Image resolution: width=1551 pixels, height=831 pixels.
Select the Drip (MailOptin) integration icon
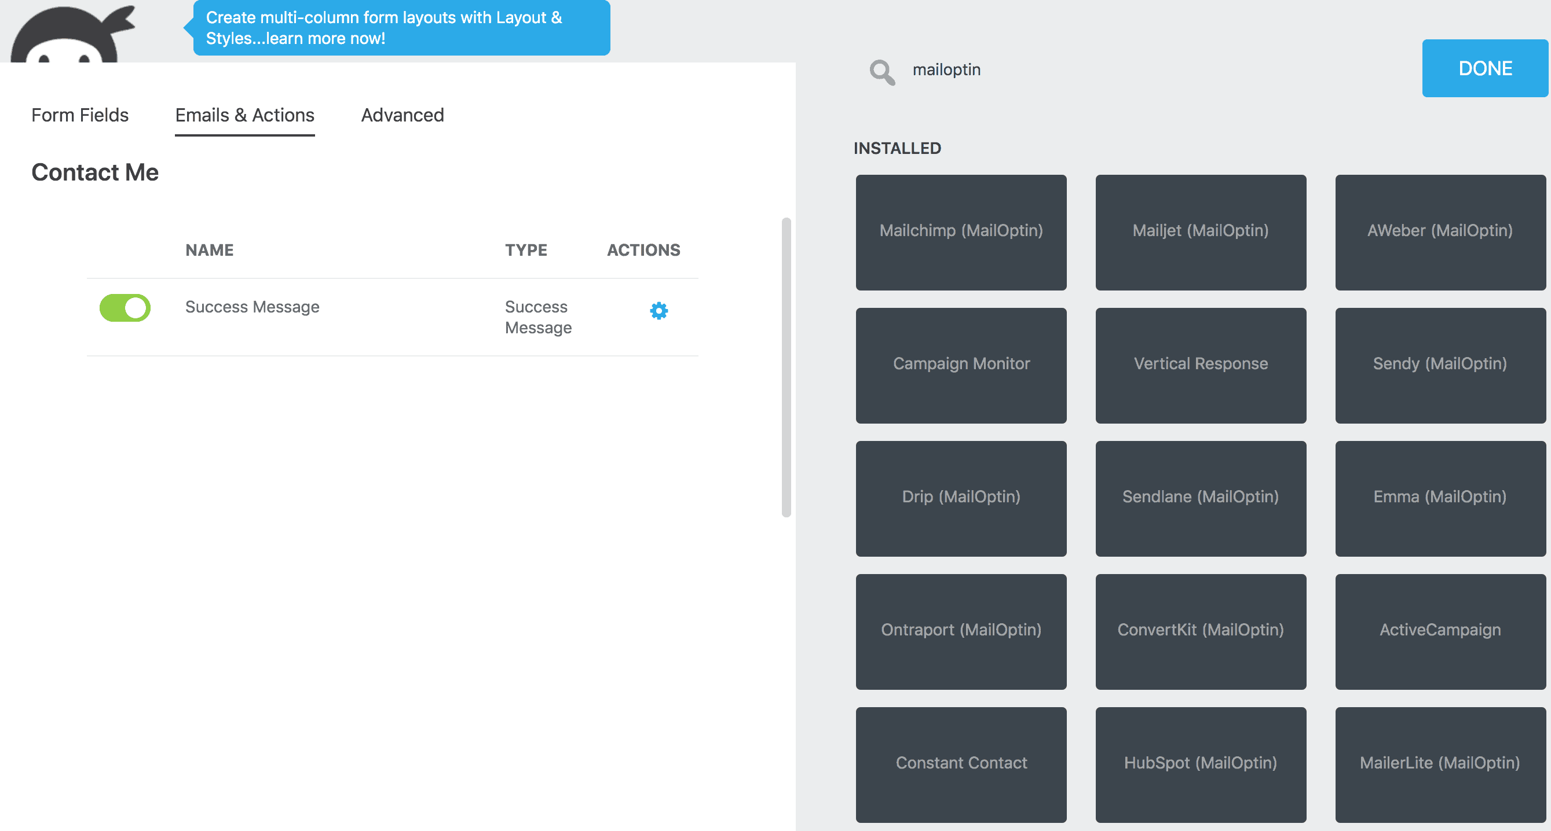coord(961,497)
